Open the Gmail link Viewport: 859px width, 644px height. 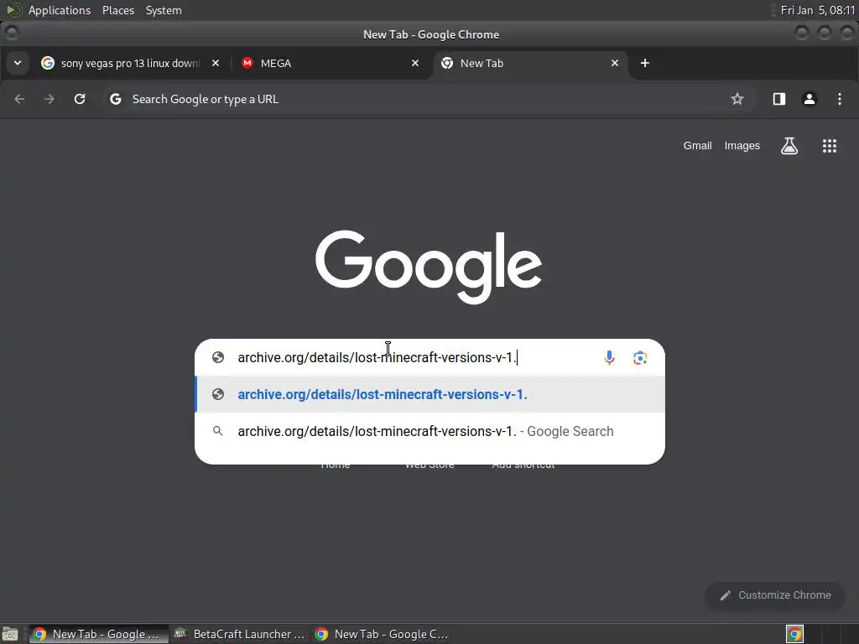click(x=697, y=146)
